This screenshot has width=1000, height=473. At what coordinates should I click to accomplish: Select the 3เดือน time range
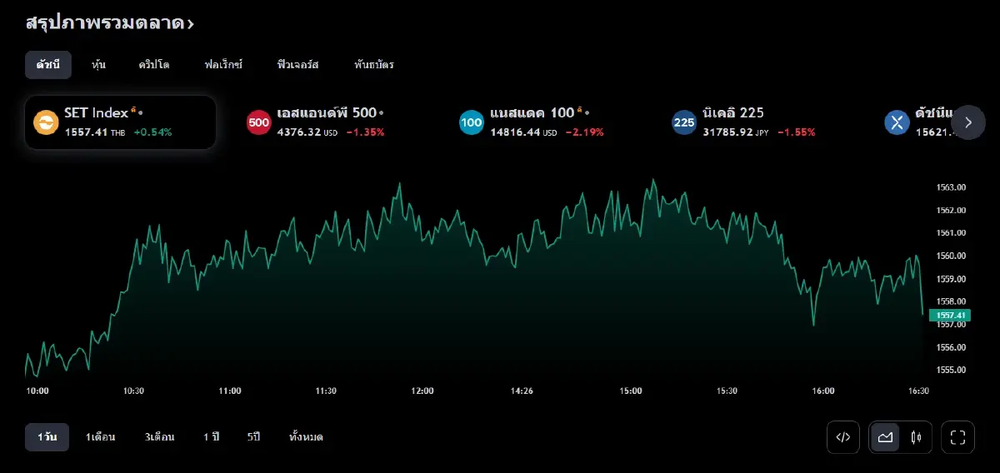[159, 437]
